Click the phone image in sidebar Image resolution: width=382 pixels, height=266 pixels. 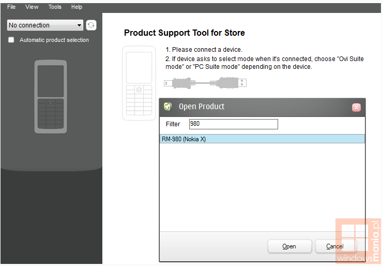[x=51, y=97]
